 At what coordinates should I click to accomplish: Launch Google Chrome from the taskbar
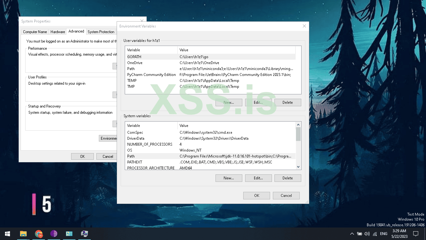pyautogui.click(x=39, y=234)
